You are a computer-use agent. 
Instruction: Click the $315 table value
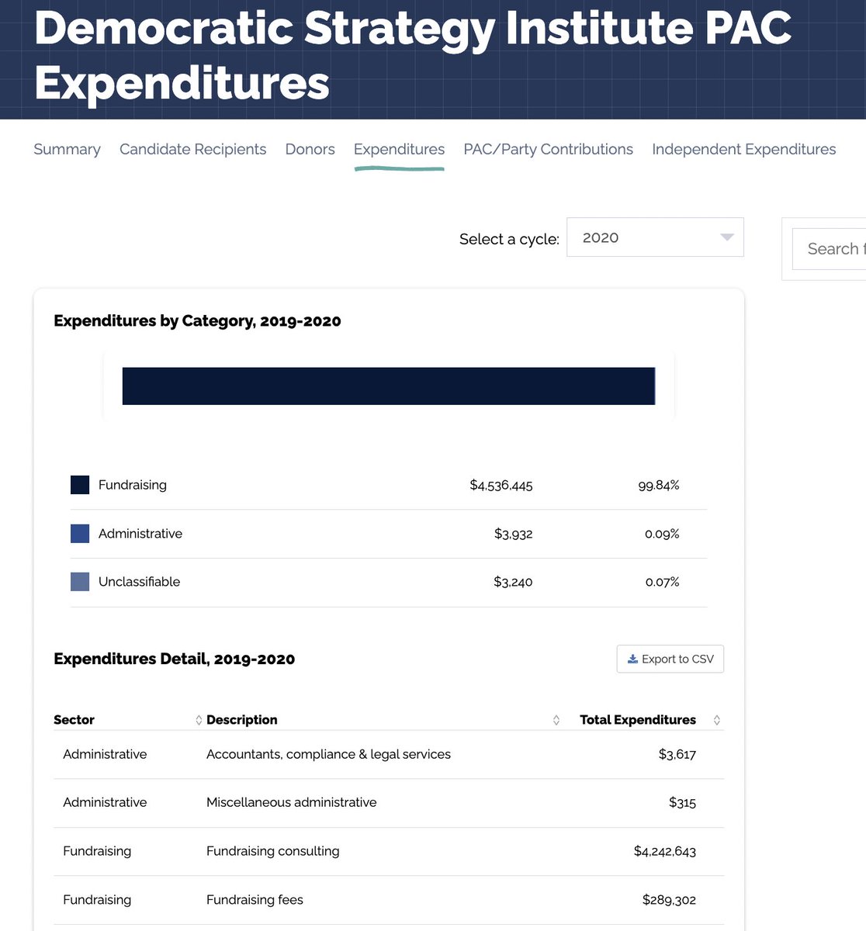click(x=683, y=802)
